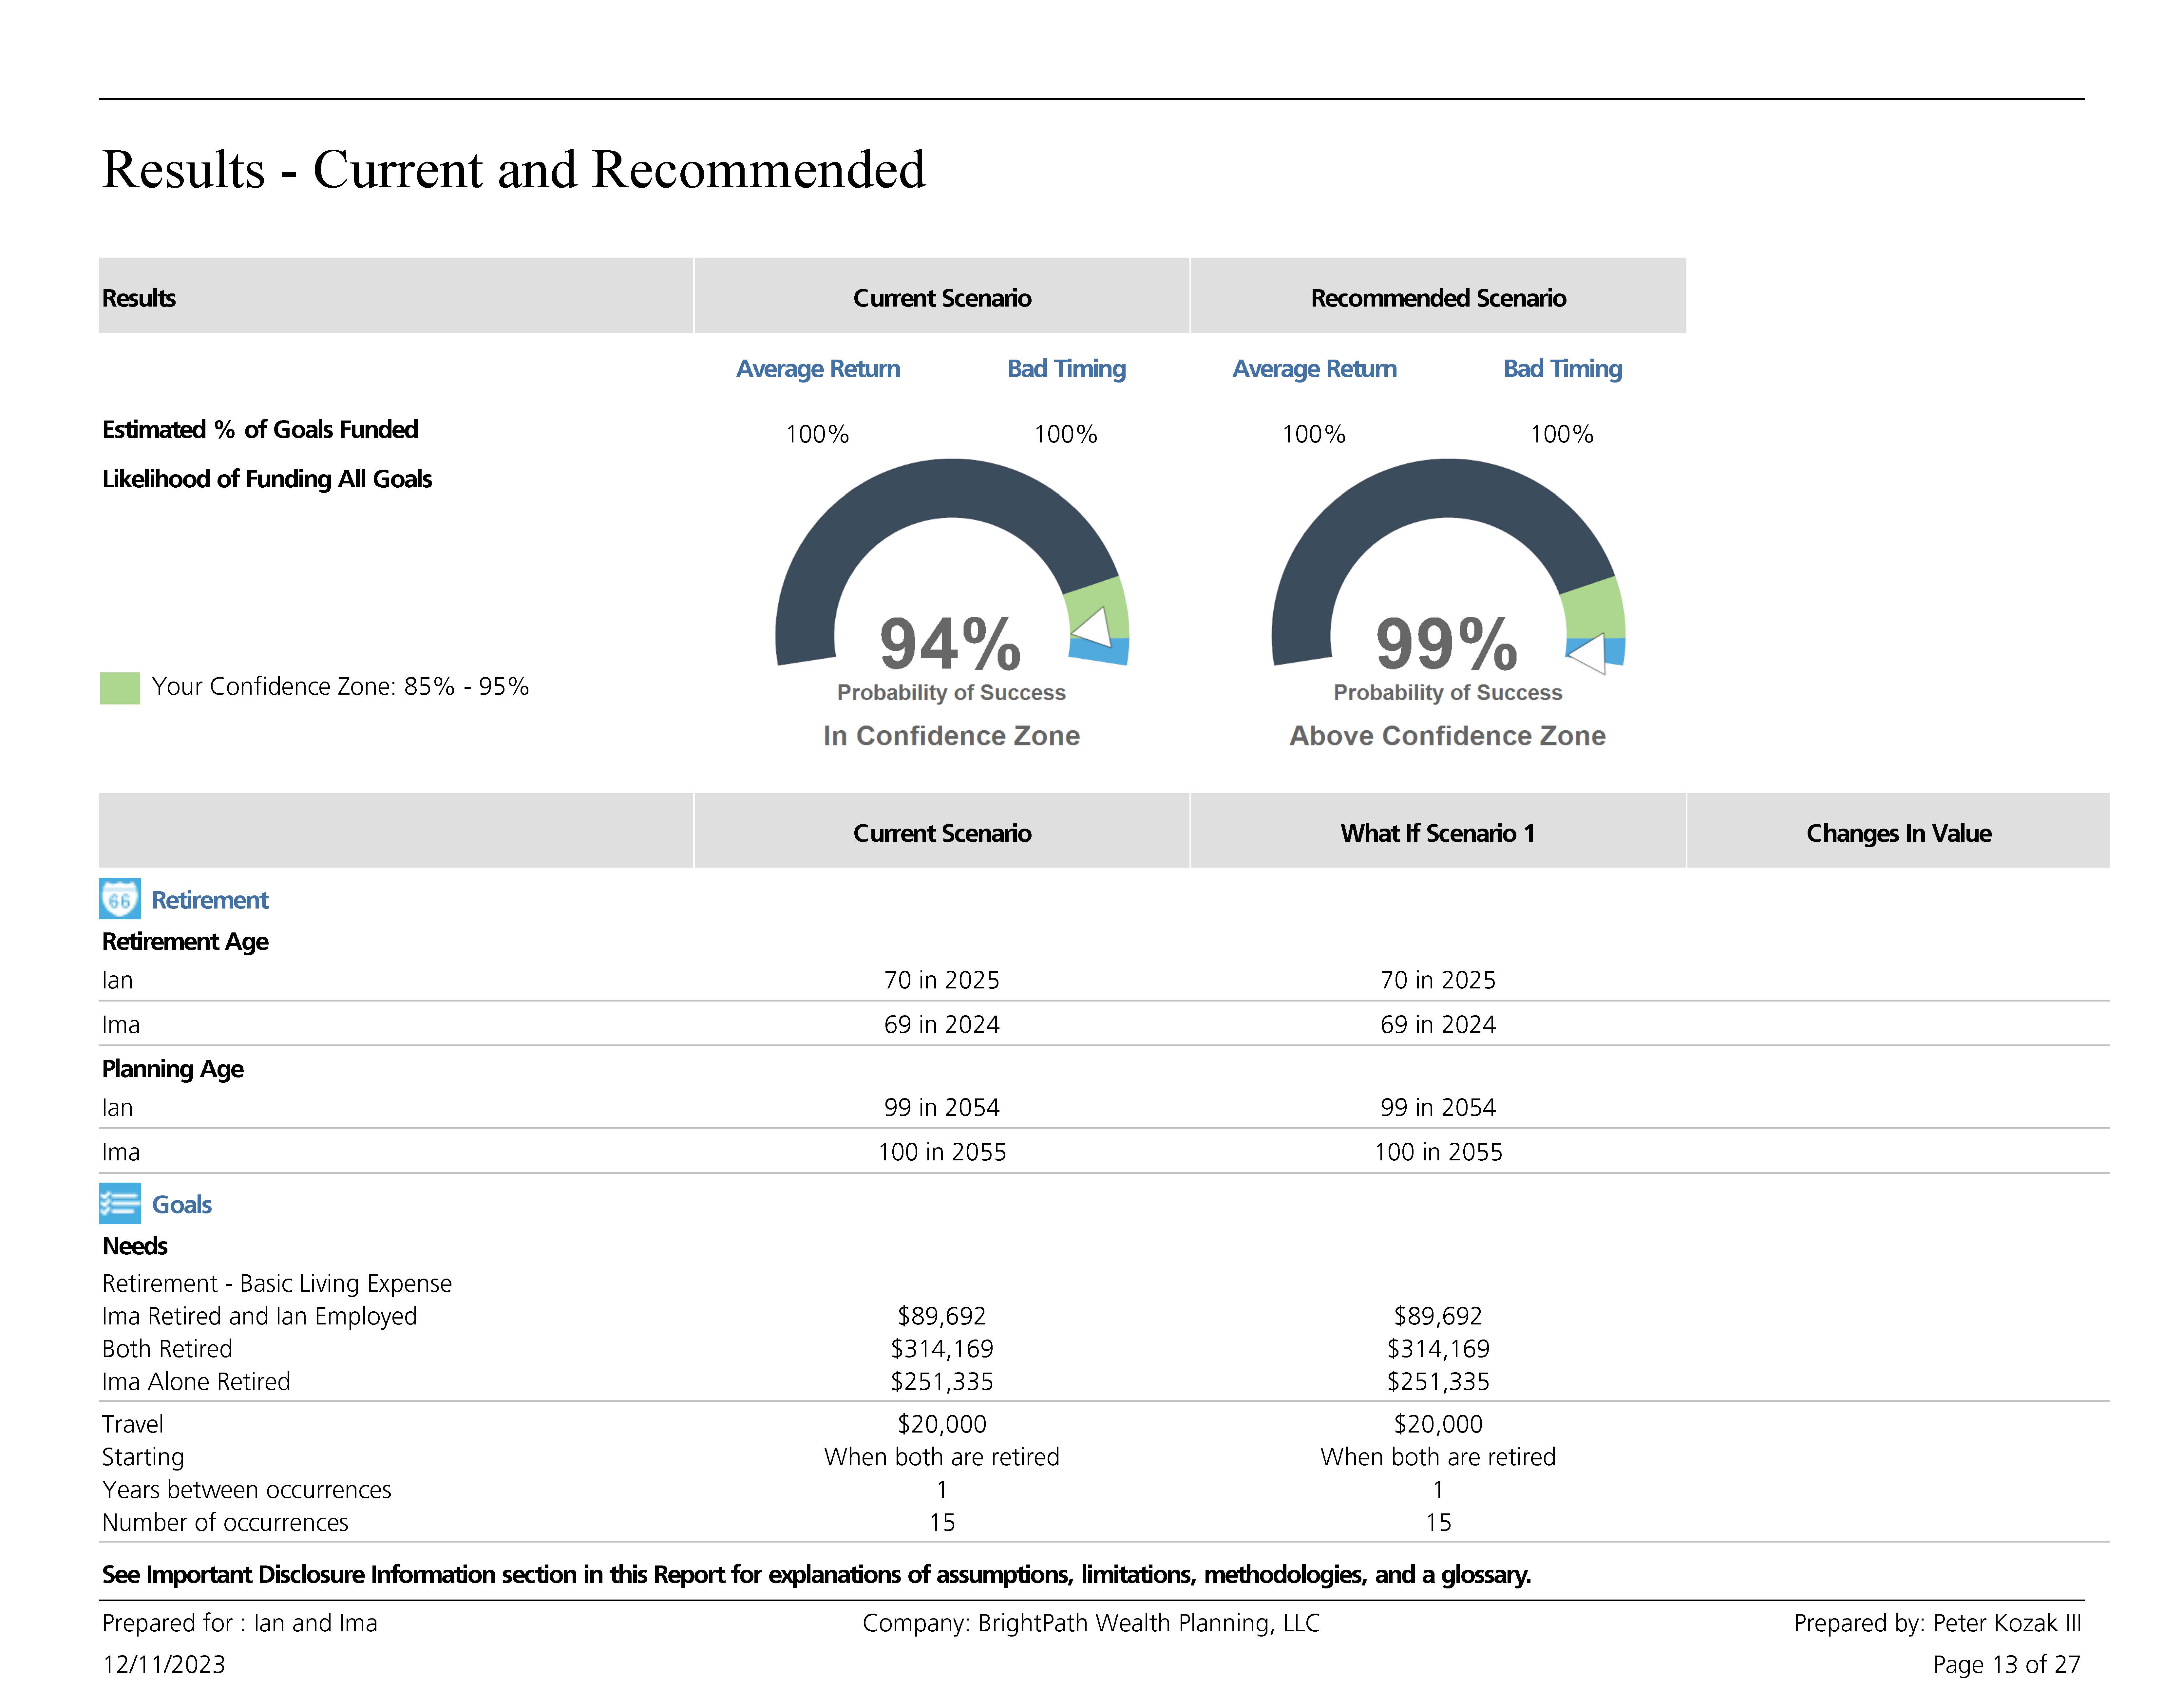Image resolution: width=2184 pixels, height=1687 pixels.
Task: Click the Retirement route 66 icon
Action: point(120,899)
